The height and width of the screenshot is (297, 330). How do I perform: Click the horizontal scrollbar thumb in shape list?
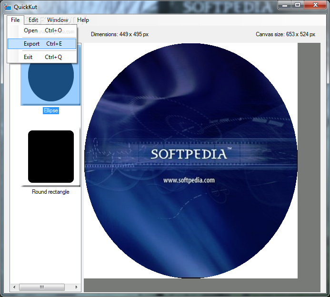click(42, 287)
